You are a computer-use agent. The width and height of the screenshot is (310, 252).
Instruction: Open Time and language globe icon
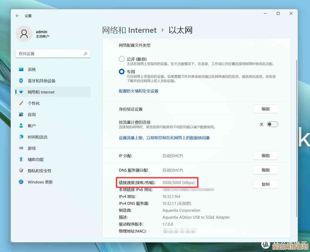click(21, 137)
